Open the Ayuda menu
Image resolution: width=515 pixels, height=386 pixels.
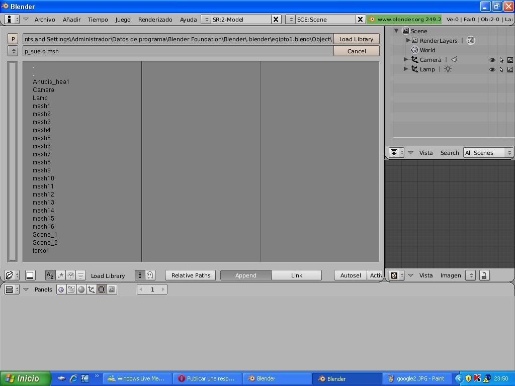[x=188, y=20]
